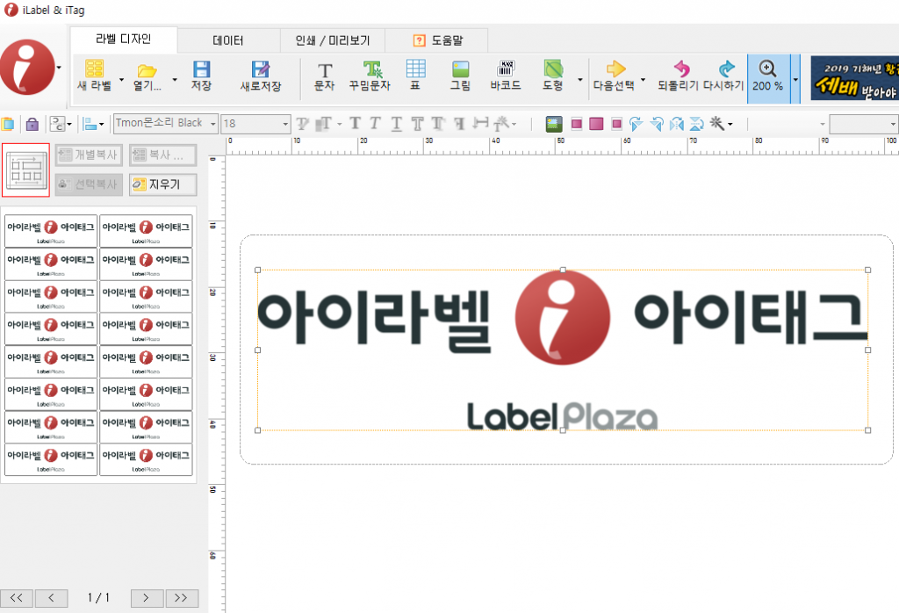Click the paste clipboard icon in second toolbar
The width and height of the screenshot is (899, 613).
pyautogui.click(x=8, y=124)
